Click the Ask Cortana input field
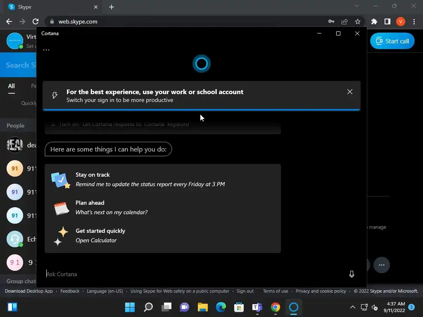 click(x=194, y=274)
